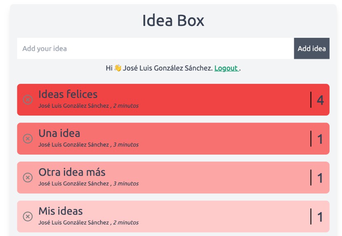Delete the "Ideas felices" idea
Viewport: 342px width, 236px height.
pos(28,99)
